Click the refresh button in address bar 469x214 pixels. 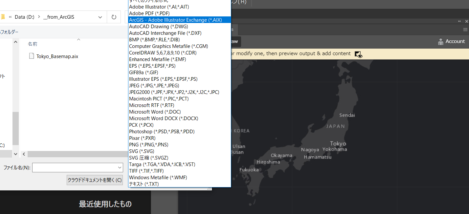pyautogui.click(x=114, y=17)
